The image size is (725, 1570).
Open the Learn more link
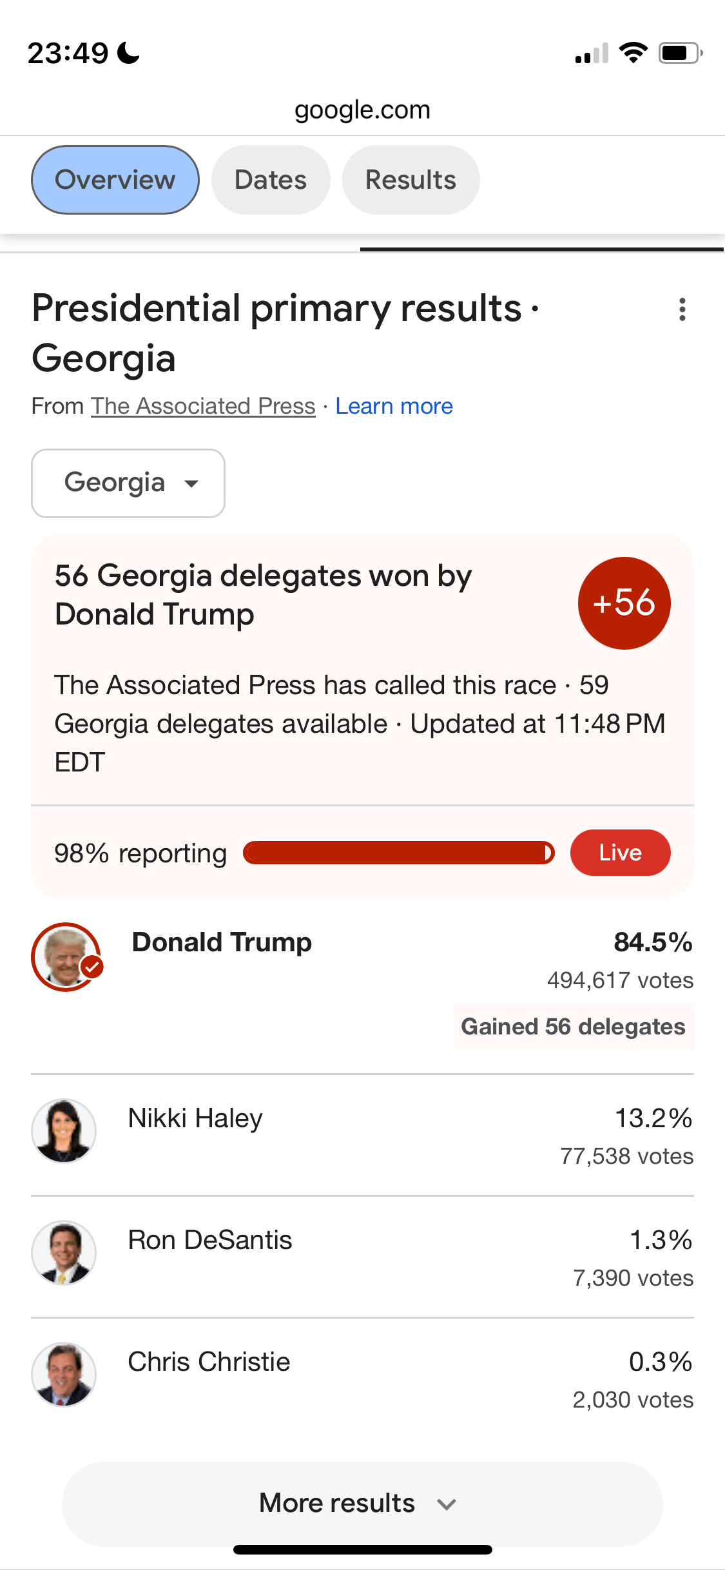pyautogui.click(x=394, y=406)
